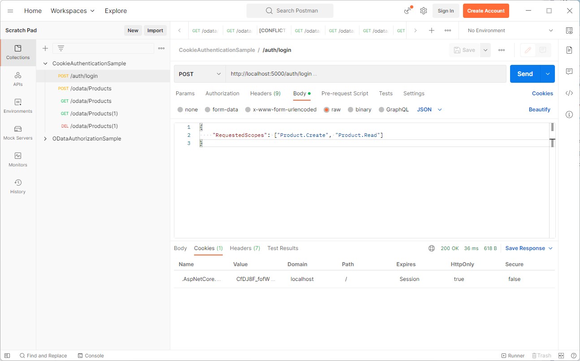Open request more actions ellipsis

pyautogui.click(x=502, y=50)
